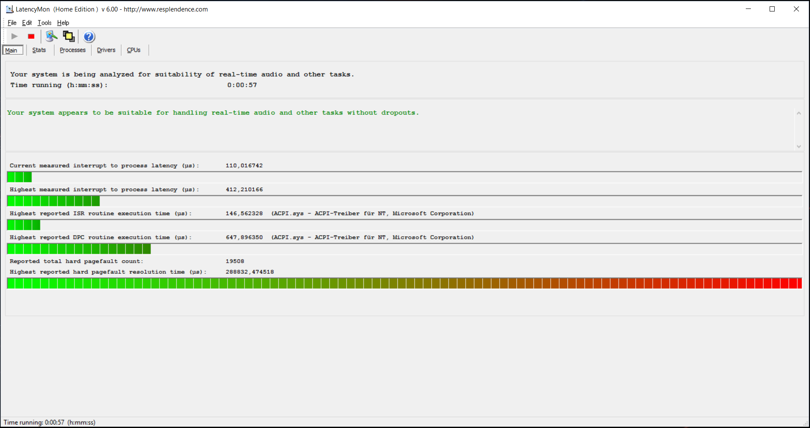
Task: Start monitoring with the play icon
Action: pos(14,37)
